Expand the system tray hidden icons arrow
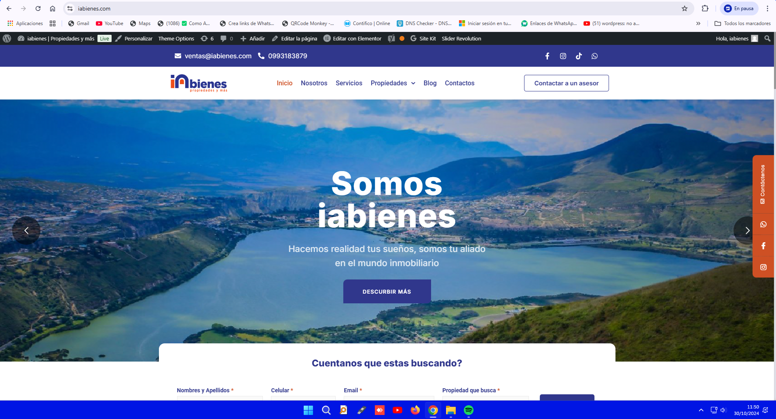This screenshot has height=419, width=776. pyautogui.click(x=701, y=410)
